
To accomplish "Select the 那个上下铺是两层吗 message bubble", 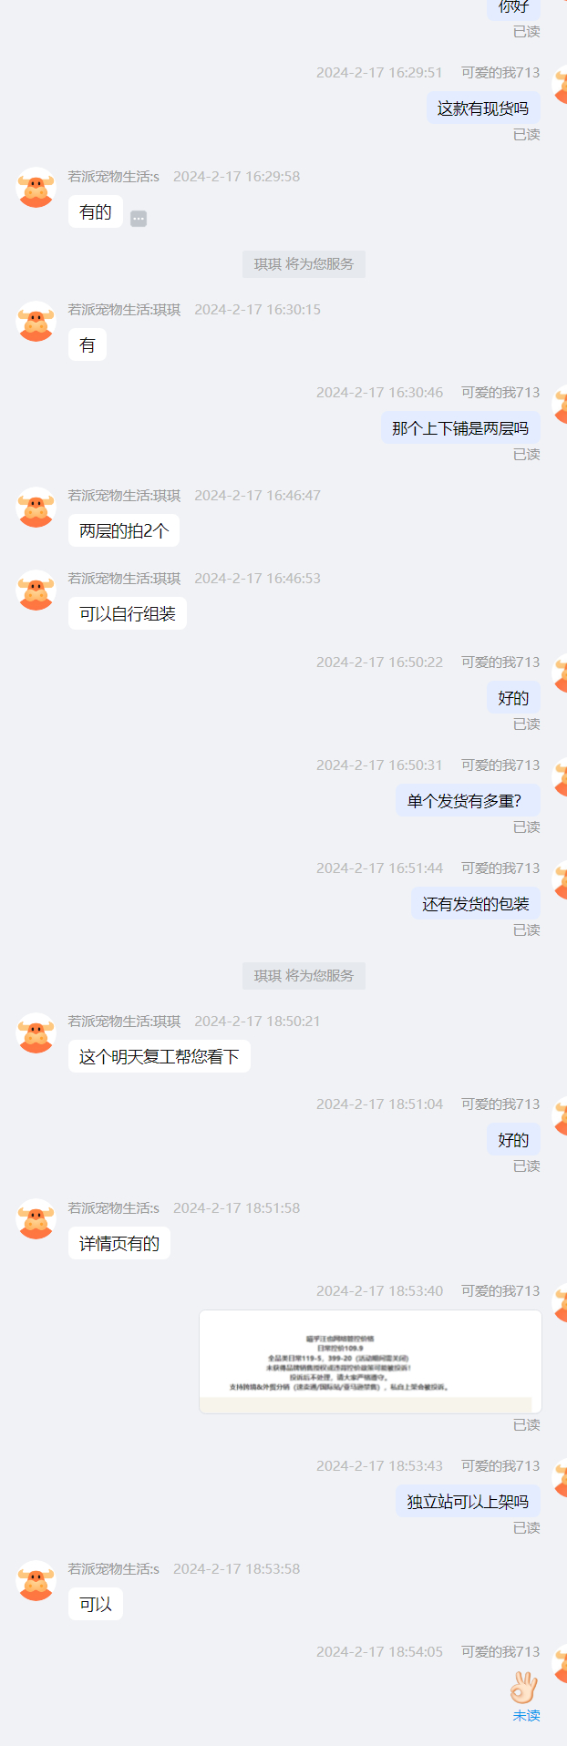I will click(460, 428).
